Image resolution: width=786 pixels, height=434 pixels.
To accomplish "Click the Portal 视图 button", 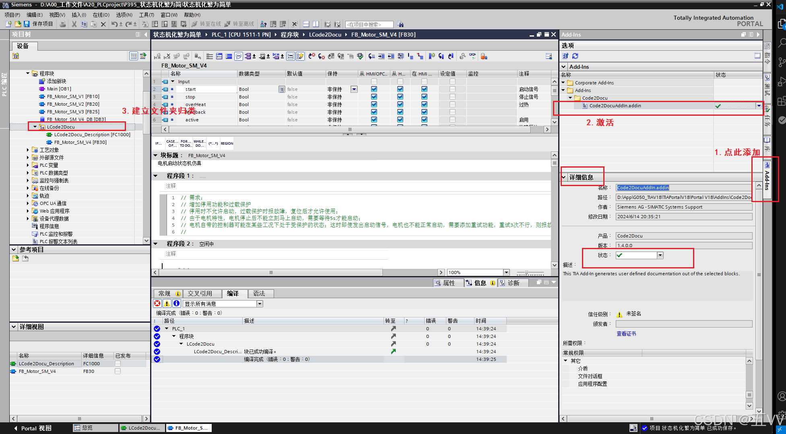I will [33, 428].
